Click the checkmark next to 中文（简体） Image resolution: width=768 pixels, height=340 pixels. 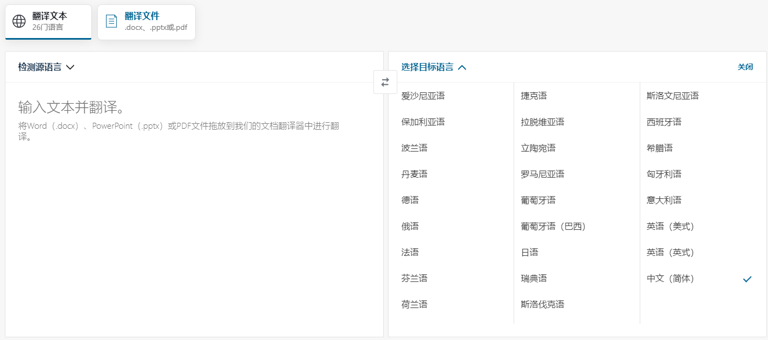pos(747,278)
